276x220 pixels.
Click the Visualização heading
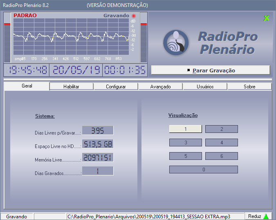coord(183,115)
